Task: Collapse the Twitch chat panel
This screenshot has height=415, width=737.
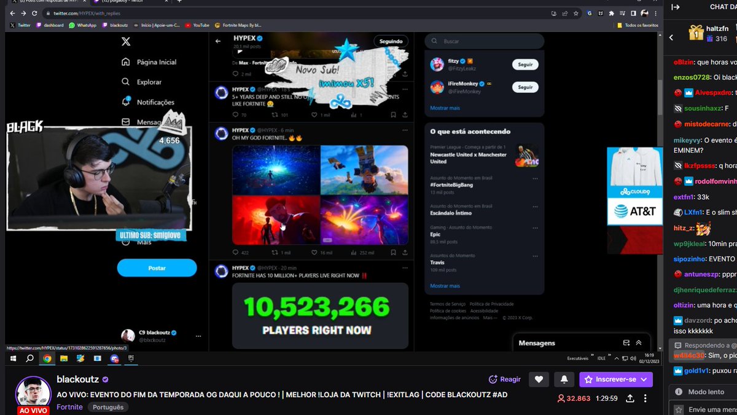Action: click(x=676, y=7)
